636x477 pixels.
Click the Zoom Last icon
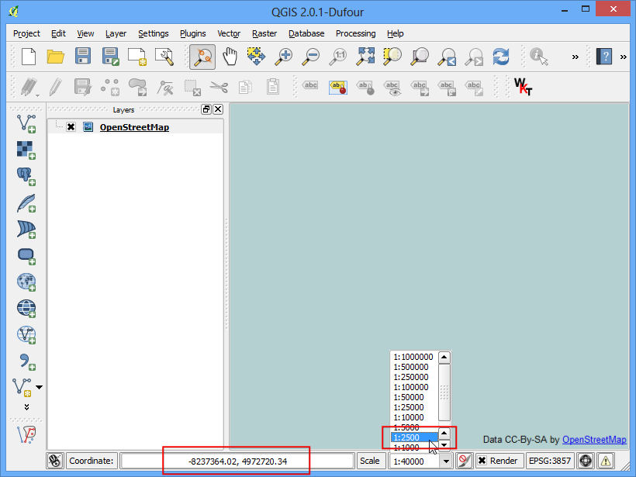(447, 57)
